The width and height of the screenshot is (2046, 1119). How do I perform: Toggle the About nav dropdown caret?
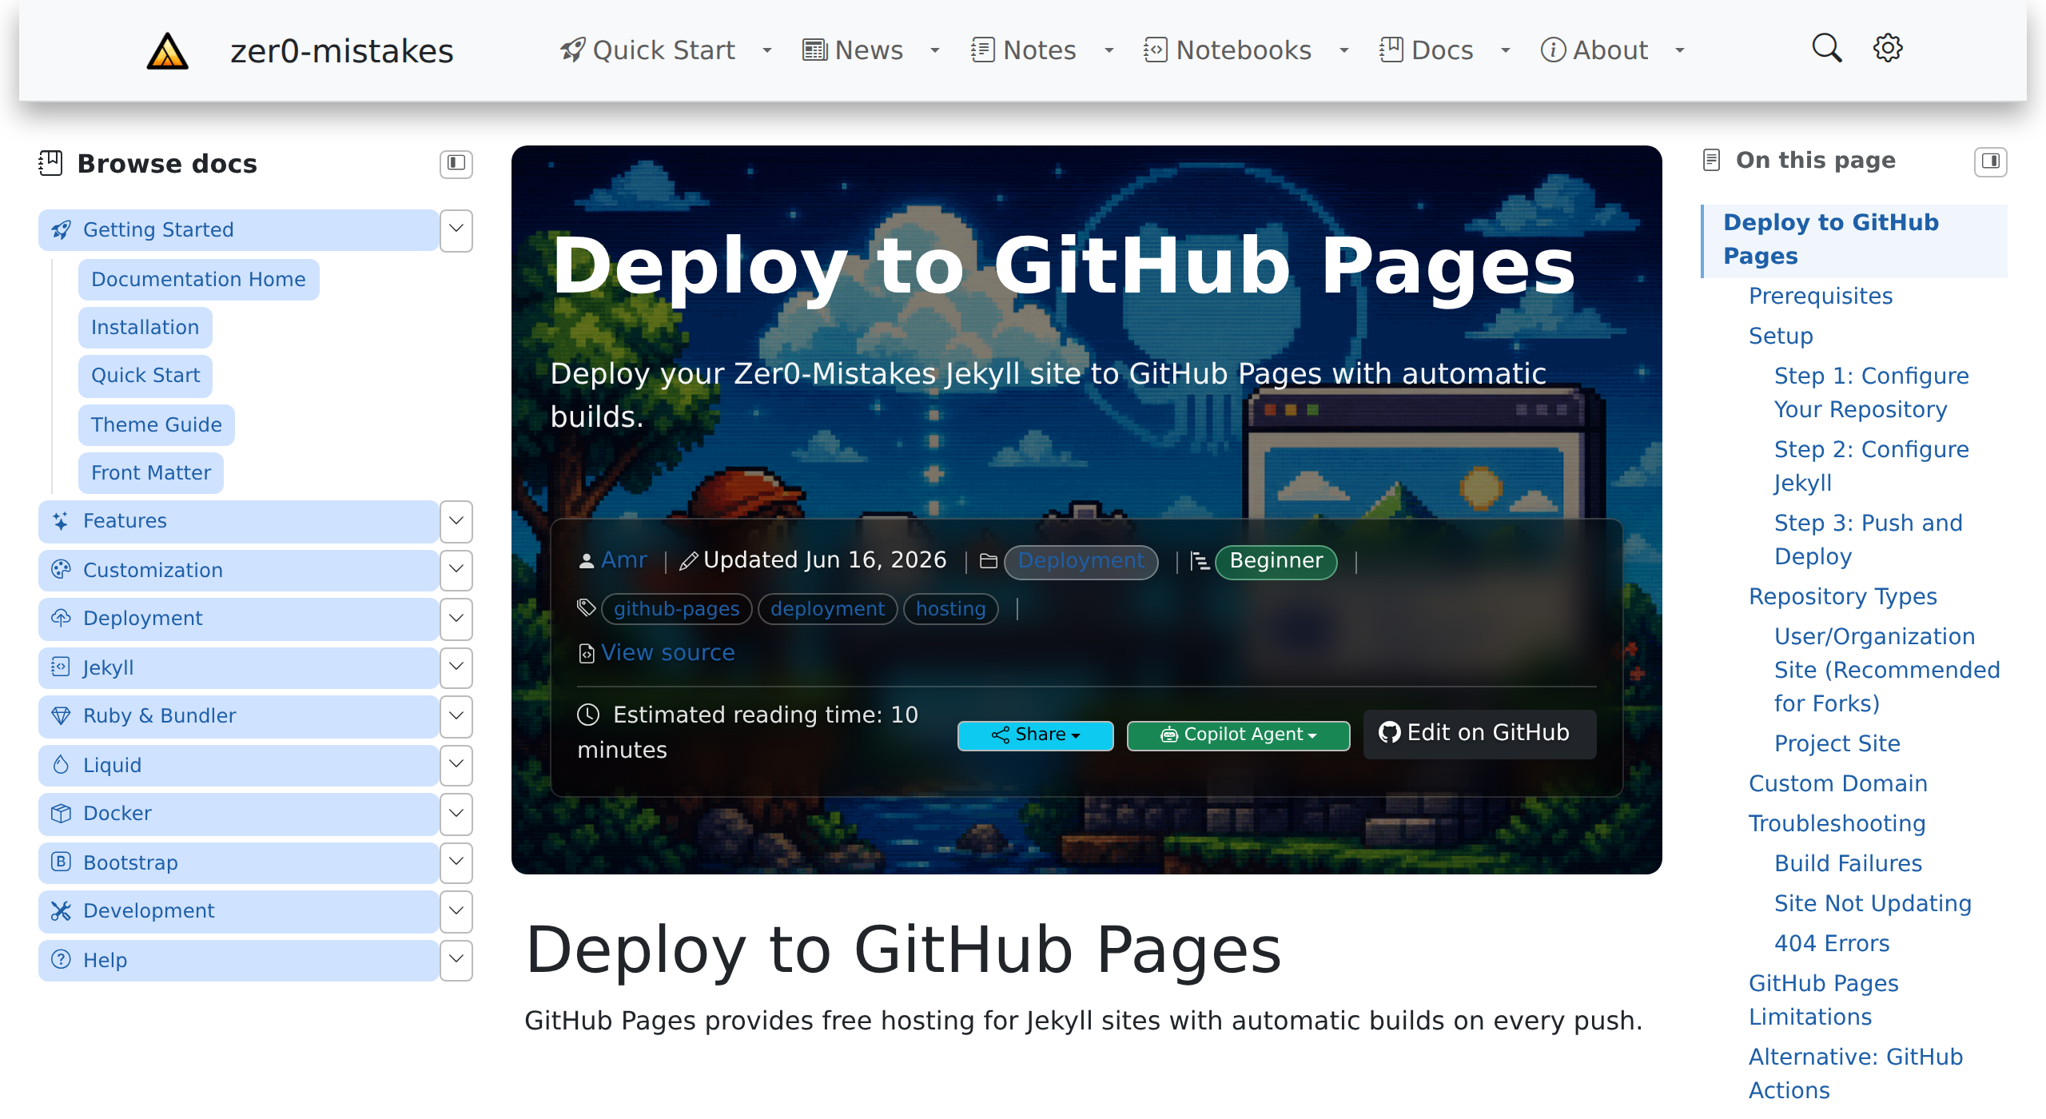(1680, 51)
